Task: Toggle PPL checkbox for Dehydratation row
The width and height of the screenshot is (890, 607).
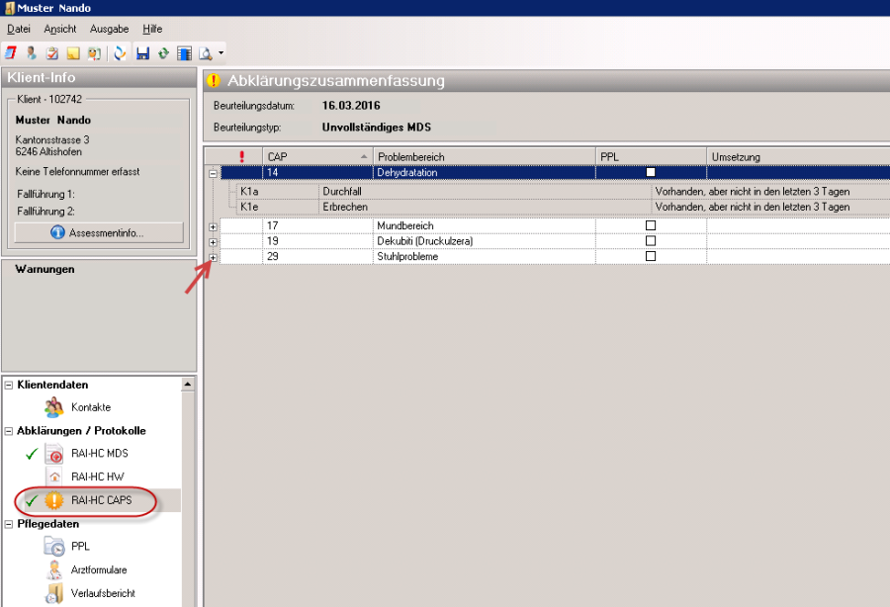Action: click(651, 172)
